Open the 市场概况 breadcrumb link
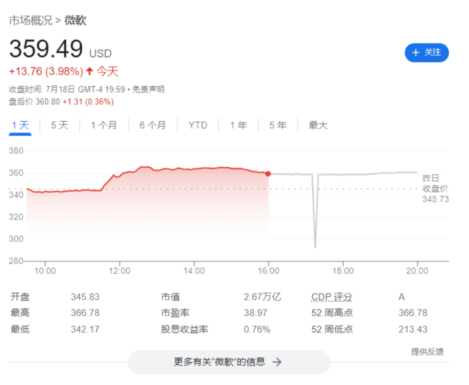This screenshot has width=469, height=385. pos(30,20)
